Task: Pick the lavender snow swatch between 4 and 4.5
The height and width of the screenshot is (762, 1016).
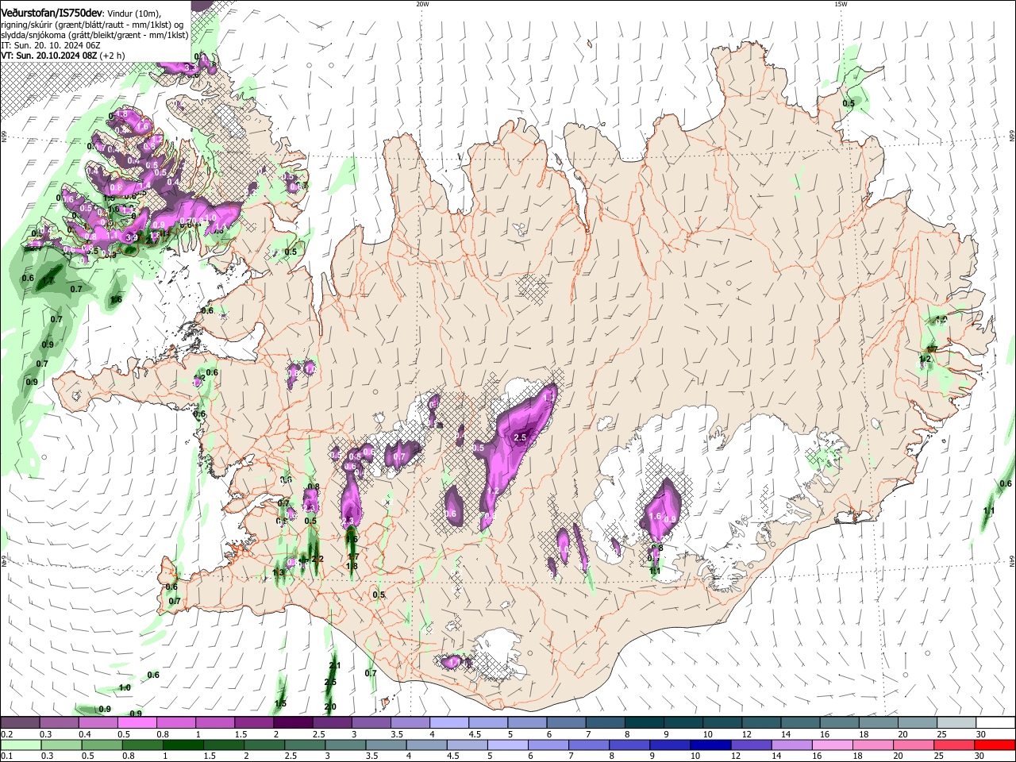Action: click(448, 723)
